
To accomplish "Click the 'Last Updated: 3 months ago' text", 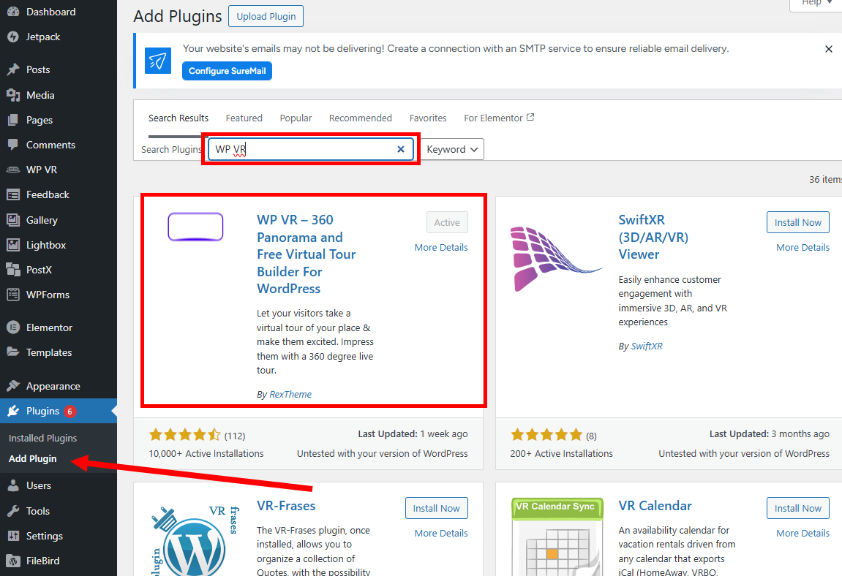I will tap(769, 433).
